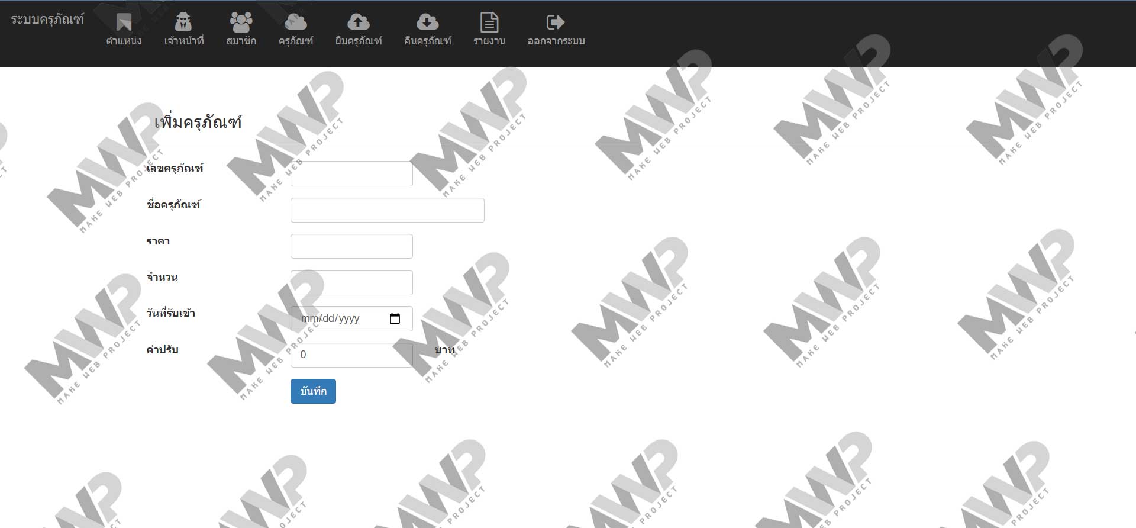Select the คืนครุภัณฑ์ menu label
The height and width of the screenshot is (528, 1136).
point(428,41)
